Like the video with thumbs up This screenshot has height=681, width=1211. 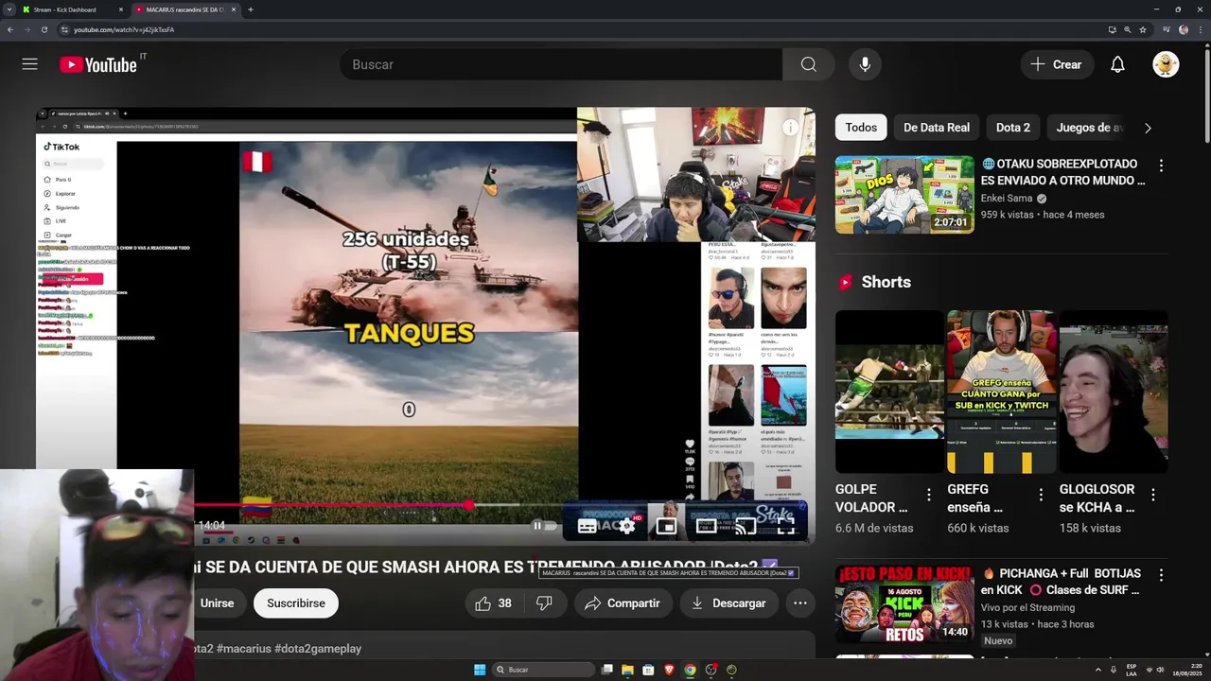click(x=494, y=603)
